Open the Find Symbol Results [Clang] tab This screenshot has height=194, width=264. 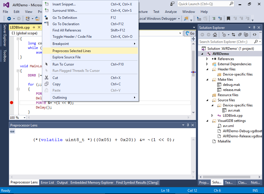pos(137,182)
